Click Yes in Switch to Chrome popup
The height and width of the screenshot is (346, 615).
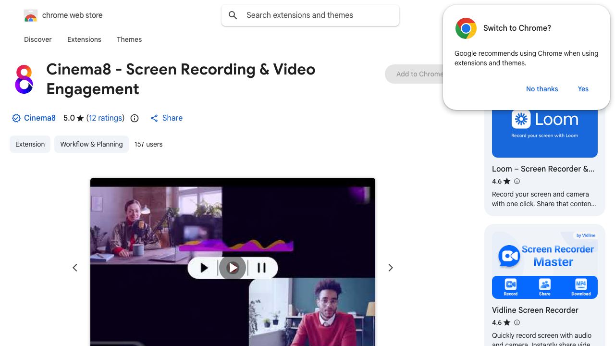coord(583,89)
